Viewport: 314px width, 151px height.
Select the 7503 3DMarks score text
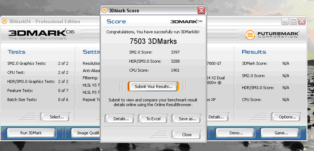coord(153,41)
